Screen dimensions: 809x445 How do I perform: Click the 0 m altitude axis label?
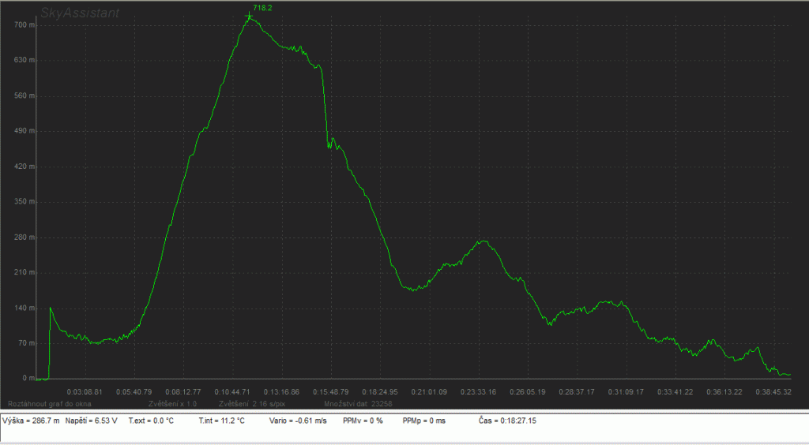pyautogui.click(x=28, y=379)
